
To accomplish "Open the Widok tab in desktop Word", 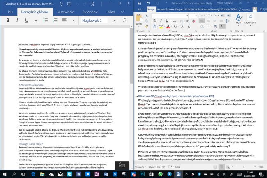I will pos(223,9).
